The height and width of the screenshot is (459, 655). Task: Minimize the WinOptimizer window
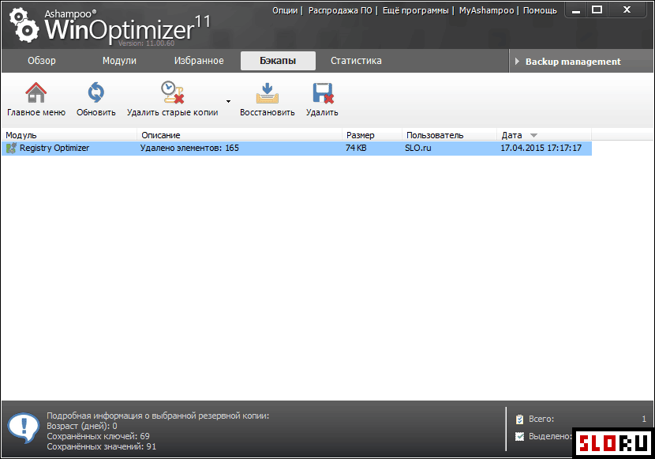point(576,10)
